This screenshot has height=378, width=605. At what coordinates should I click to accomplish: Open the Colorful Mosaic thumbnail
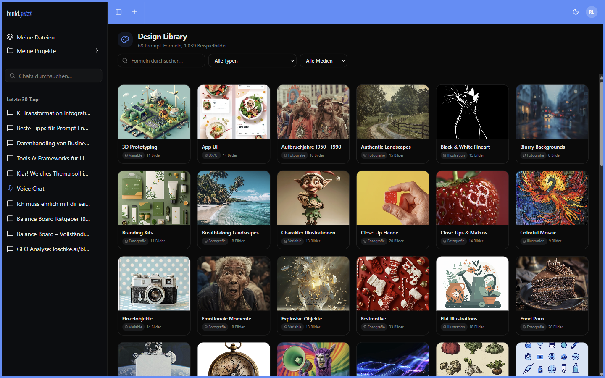552,198
